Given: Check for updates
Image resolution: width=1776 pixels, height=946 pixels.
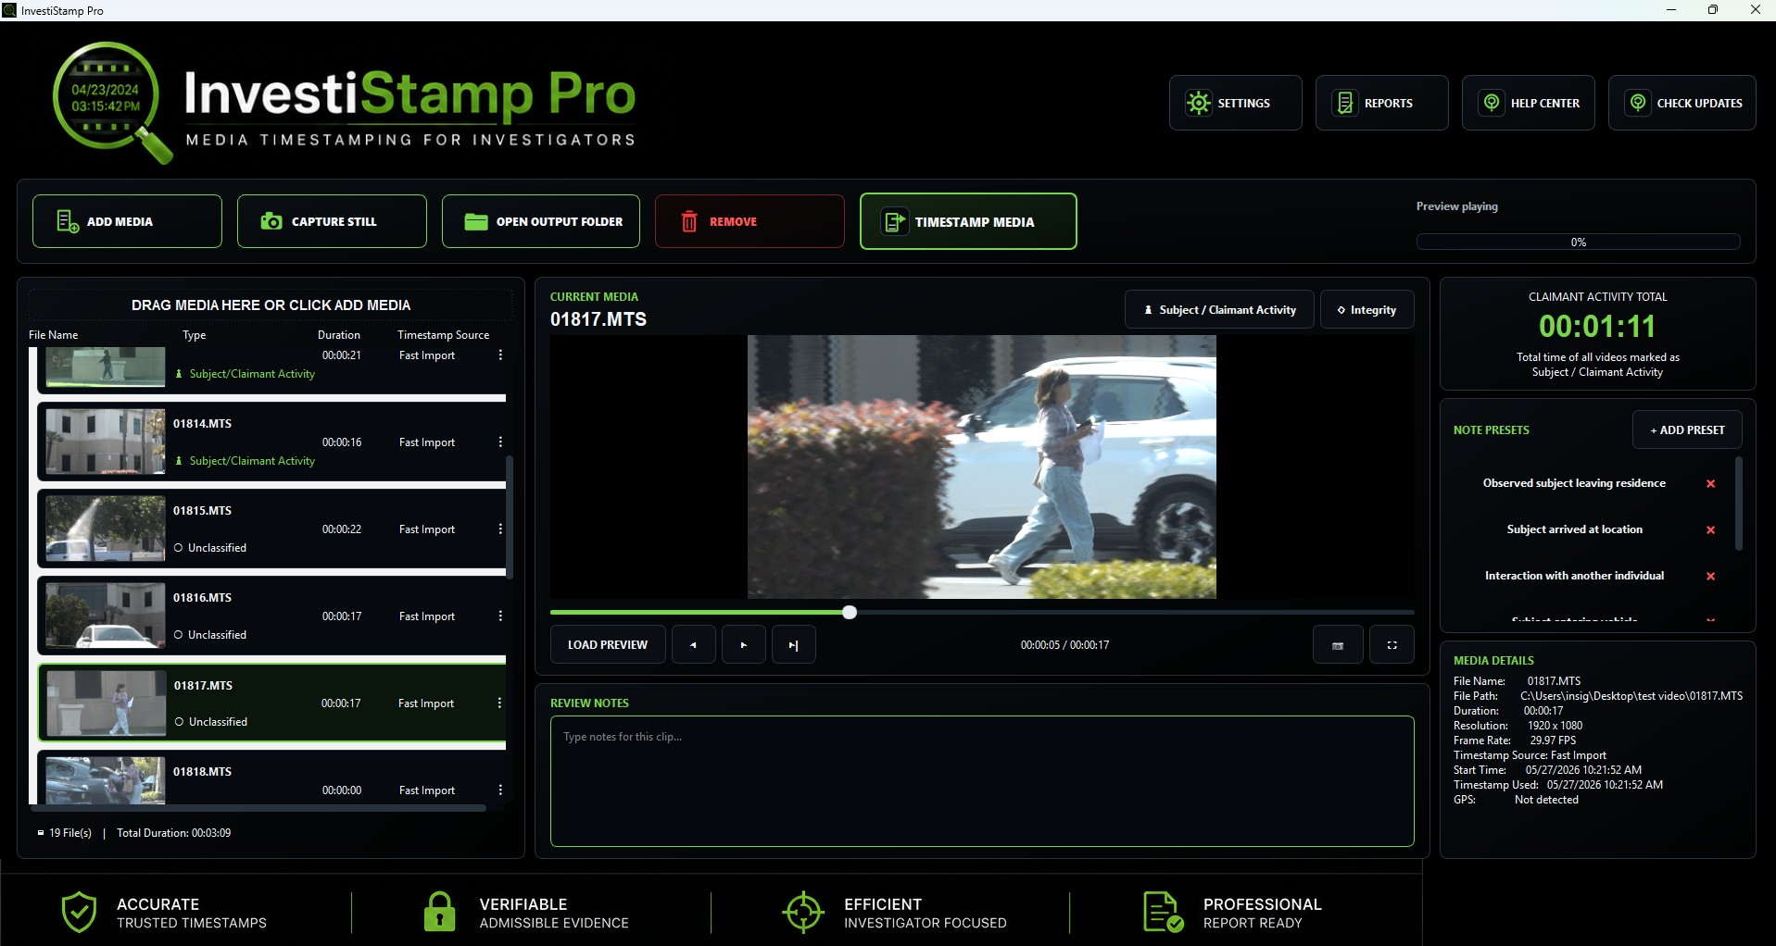Looking at the screenshot, I should 1682,103.
